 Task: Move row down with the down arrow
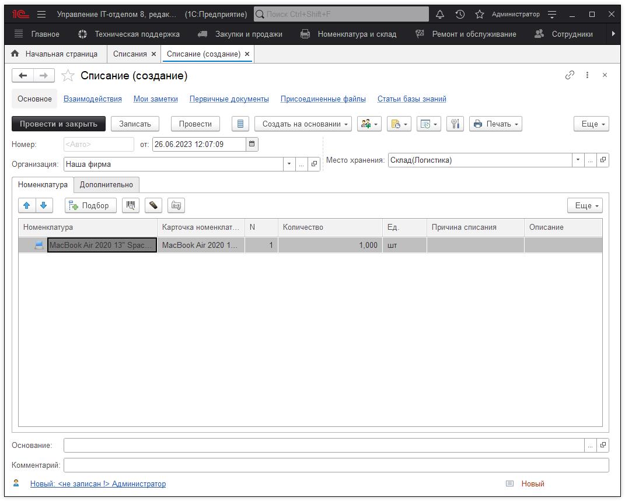pos(44,205)
